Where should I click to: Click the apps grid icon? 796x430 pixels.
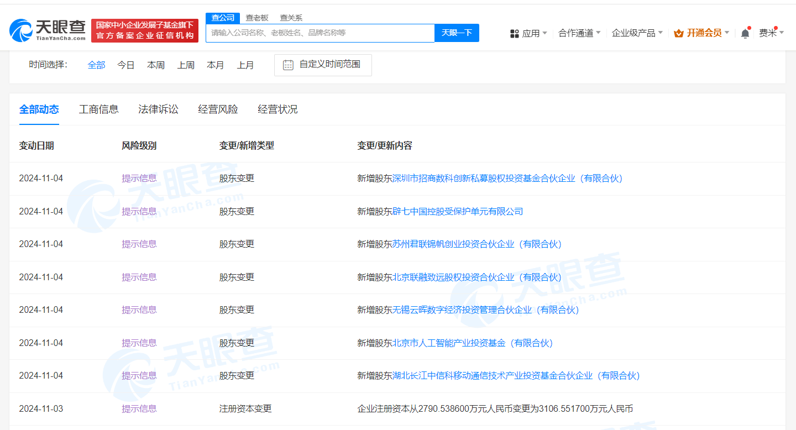[514, 34]
